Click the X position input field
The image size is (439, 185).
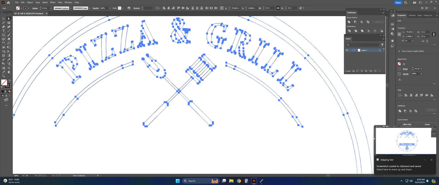pos(410,32)
